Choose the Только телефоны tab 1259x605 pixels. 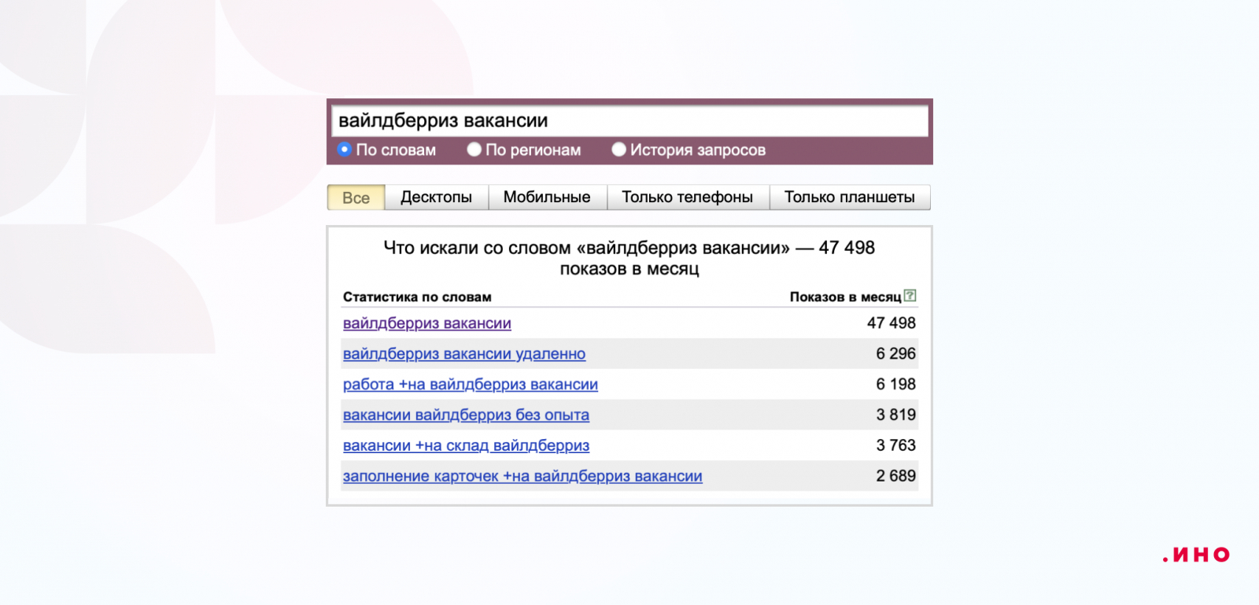point(688,197)
